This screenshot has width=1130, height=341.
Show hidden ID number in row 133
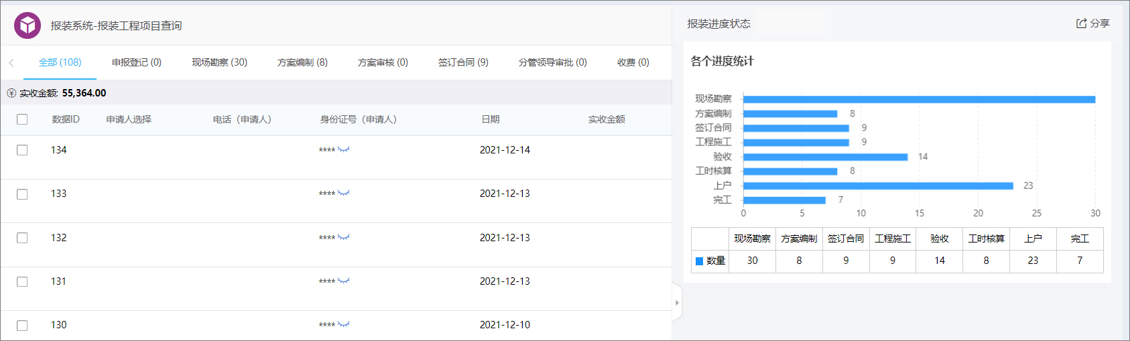[x=344, y=193]
